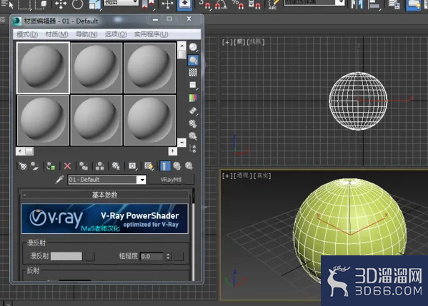Click sample slots scroll-right arrow

172,151
